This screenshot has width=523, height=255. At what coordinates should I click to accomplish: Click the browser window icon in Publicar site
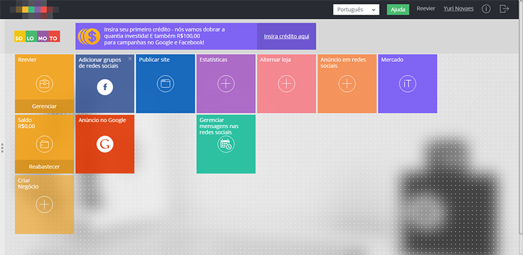coord(165,83)
